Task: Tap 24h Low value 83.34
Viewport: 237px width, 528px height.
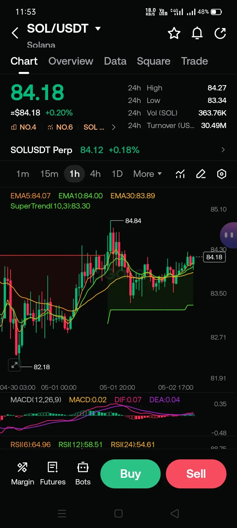Action: (217, 100)
